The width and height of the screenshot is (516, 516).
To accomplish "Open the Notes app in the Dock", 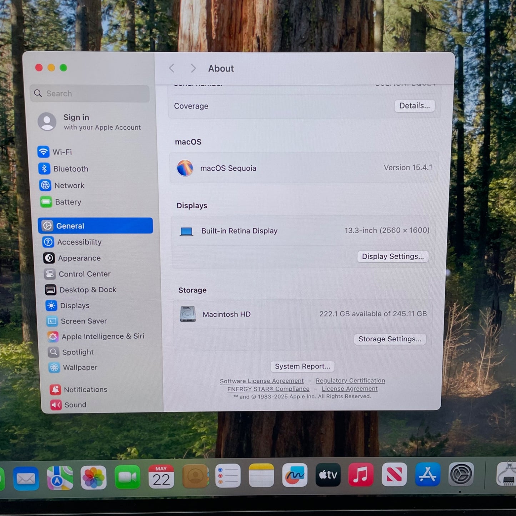I will pos(261,476).
